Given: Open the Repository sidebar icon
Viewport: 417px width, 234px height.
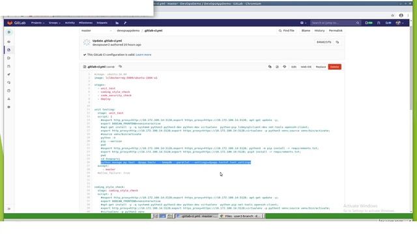Looking at the screenshot, I should pos(8,50).
